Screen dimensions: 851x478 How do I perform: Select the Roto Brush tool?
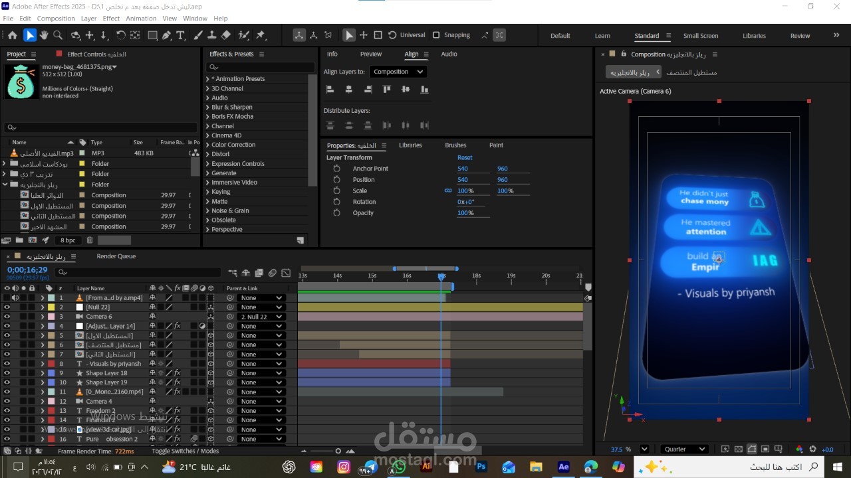click(244, 35)
